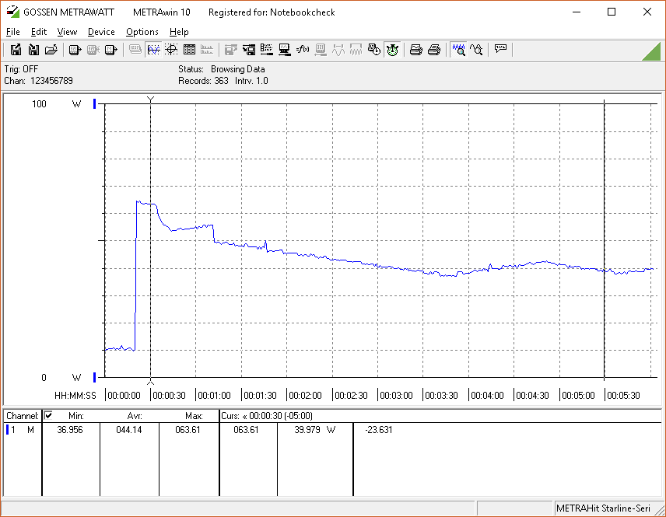Click the Trig: OFF status text
The width and height of the screenshot is (666, 517).
(21, 68)
